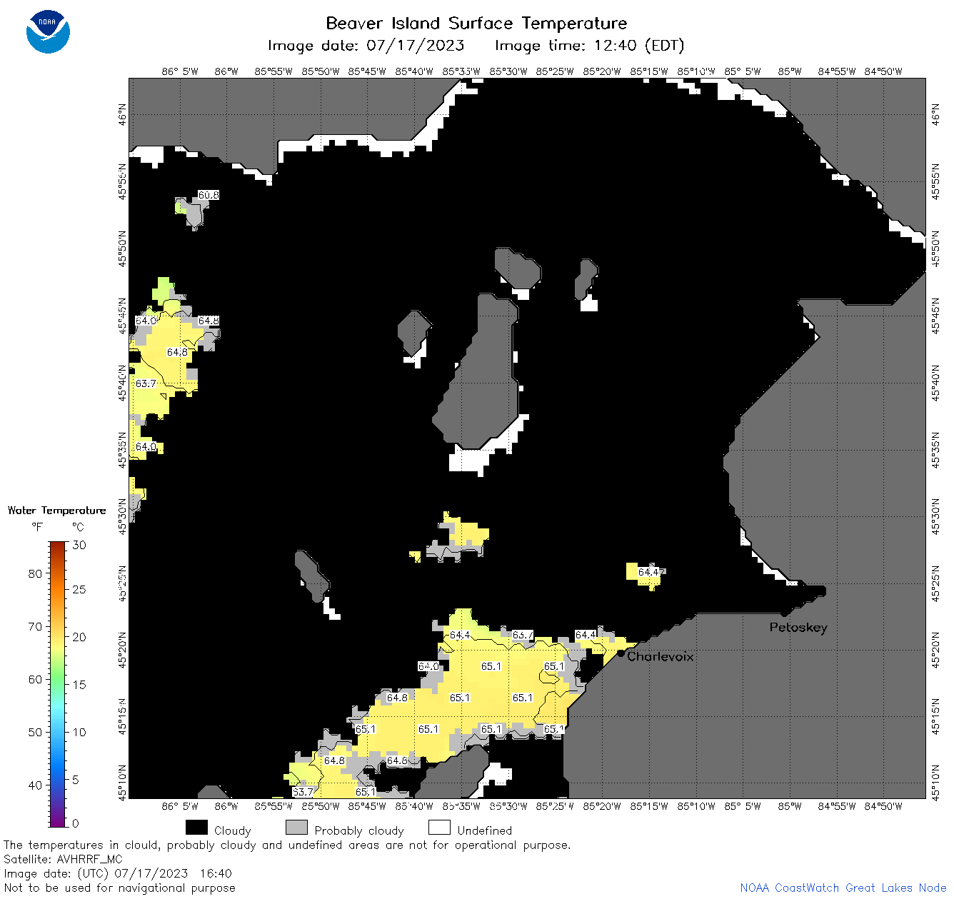Click the 'Cloudy' legend label

(x=233, y=831)
